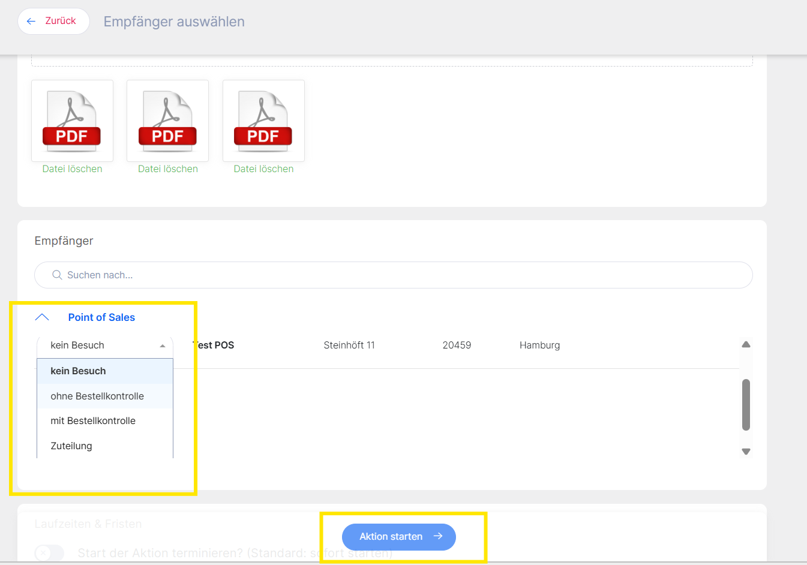Collapse the Point of Sales section chevron

pos(42,317)
